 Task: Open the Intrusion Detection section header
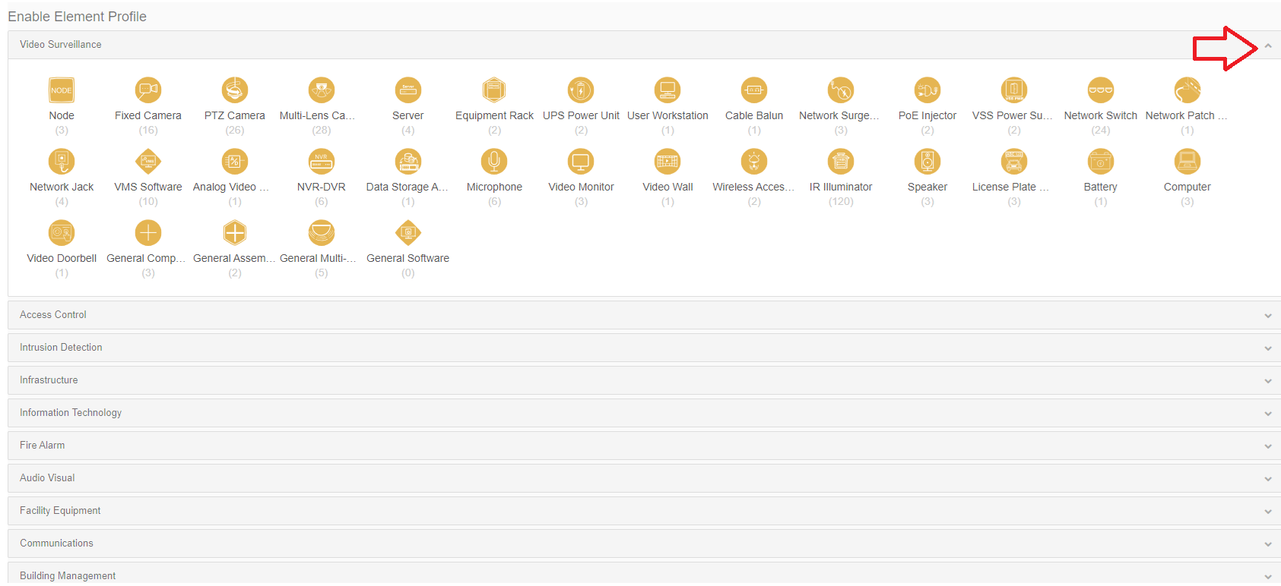pos(61,348)
